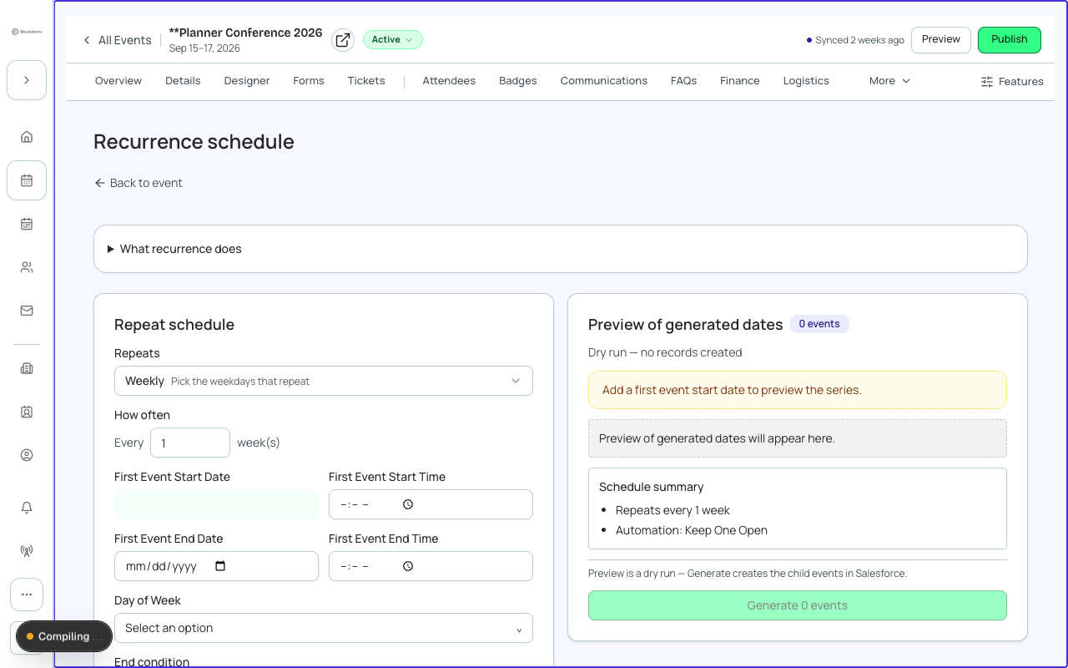Screen dimensions: 1068x668
Task: Click the First Event End Date field
Action: point(216,566)
